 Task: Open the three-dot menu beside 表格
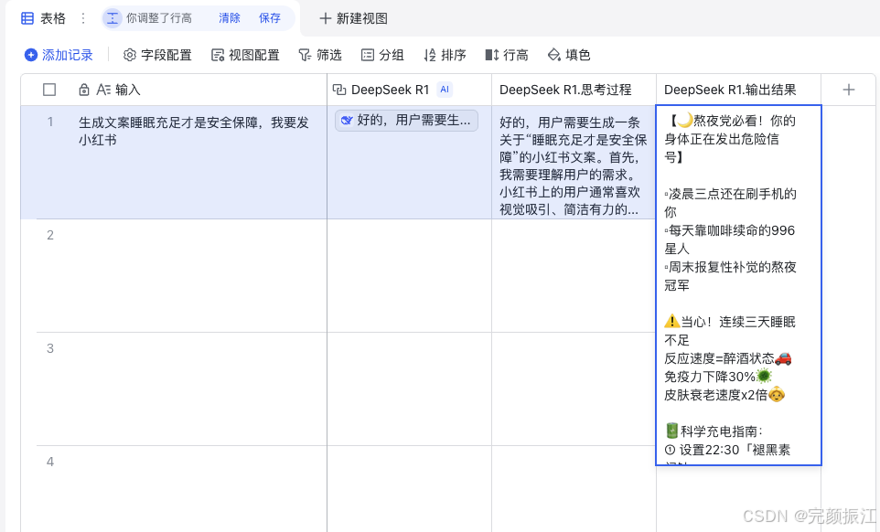coord(83,18)
